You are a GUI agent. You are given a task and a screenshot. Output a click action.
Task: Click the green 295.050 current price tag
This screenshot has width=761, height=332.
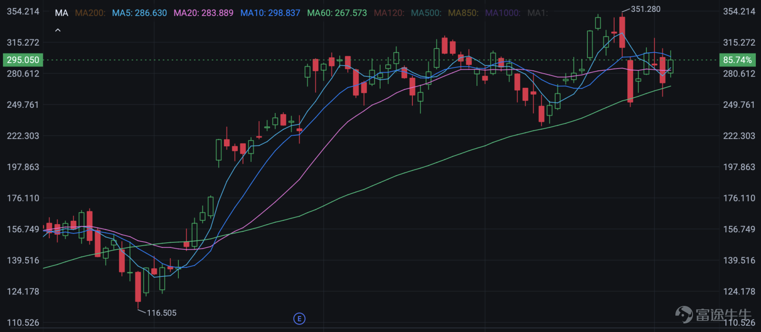[x=23, y=60]
